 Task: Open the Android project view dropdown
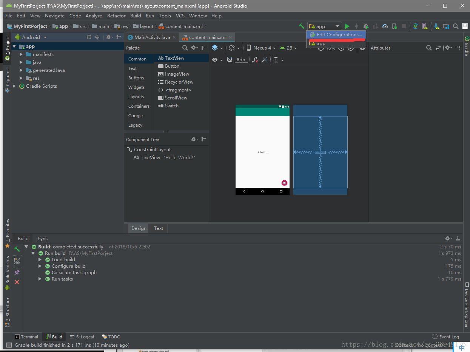31,37
